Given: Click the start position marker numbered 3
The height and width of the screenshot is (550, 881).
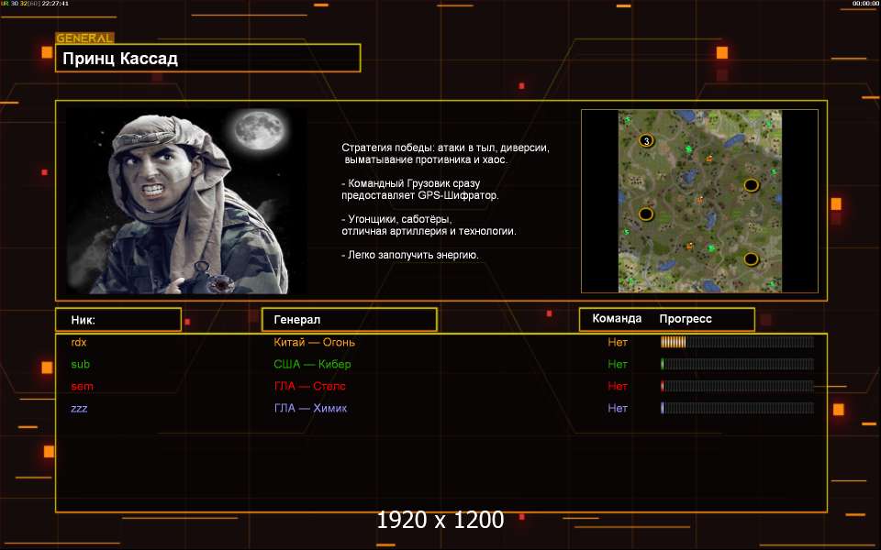Looking at the screenshot, I should pos(646,140).
